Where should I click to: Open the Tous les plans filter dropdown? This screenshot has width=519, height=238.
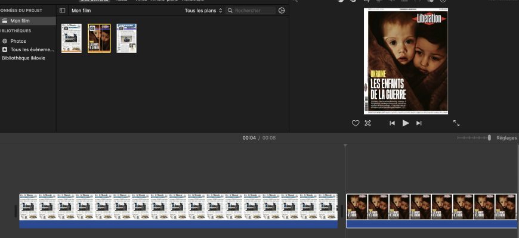203,11
